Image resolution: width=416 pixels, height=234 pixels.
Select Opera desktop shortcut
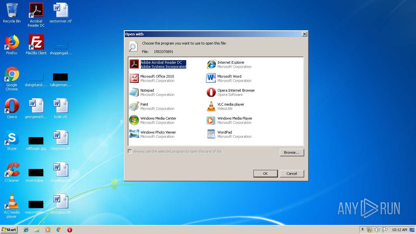12,109
